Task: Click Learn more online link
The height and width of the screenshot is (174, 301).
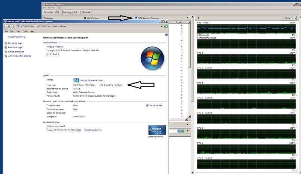Action: coord(157,137)
